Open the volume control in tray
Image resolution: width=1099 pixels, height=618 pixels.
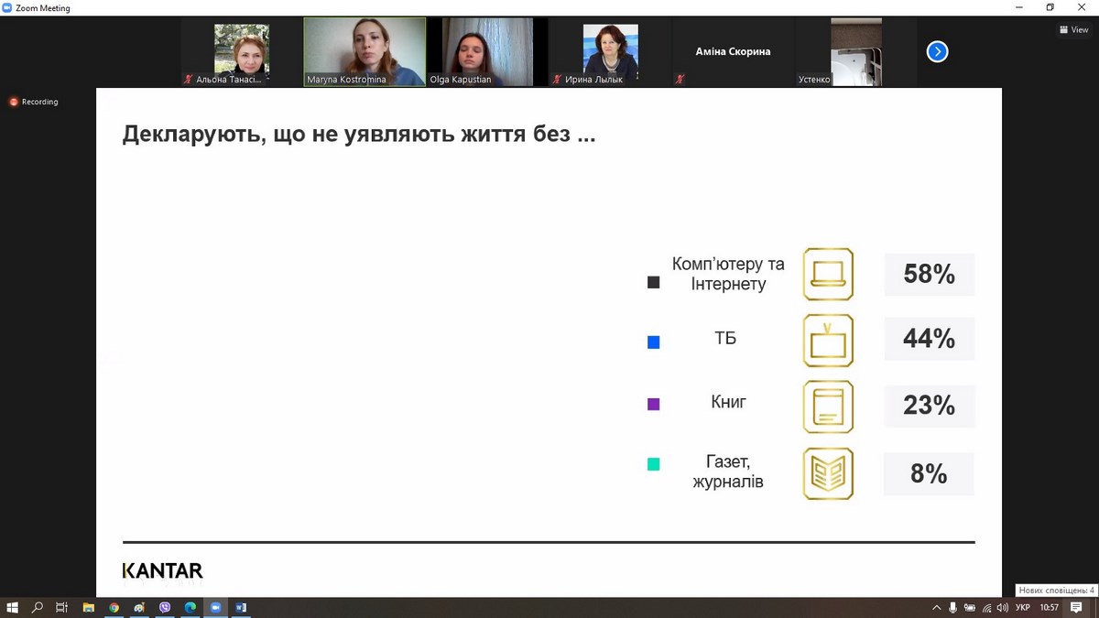[x=1003, y=607]
